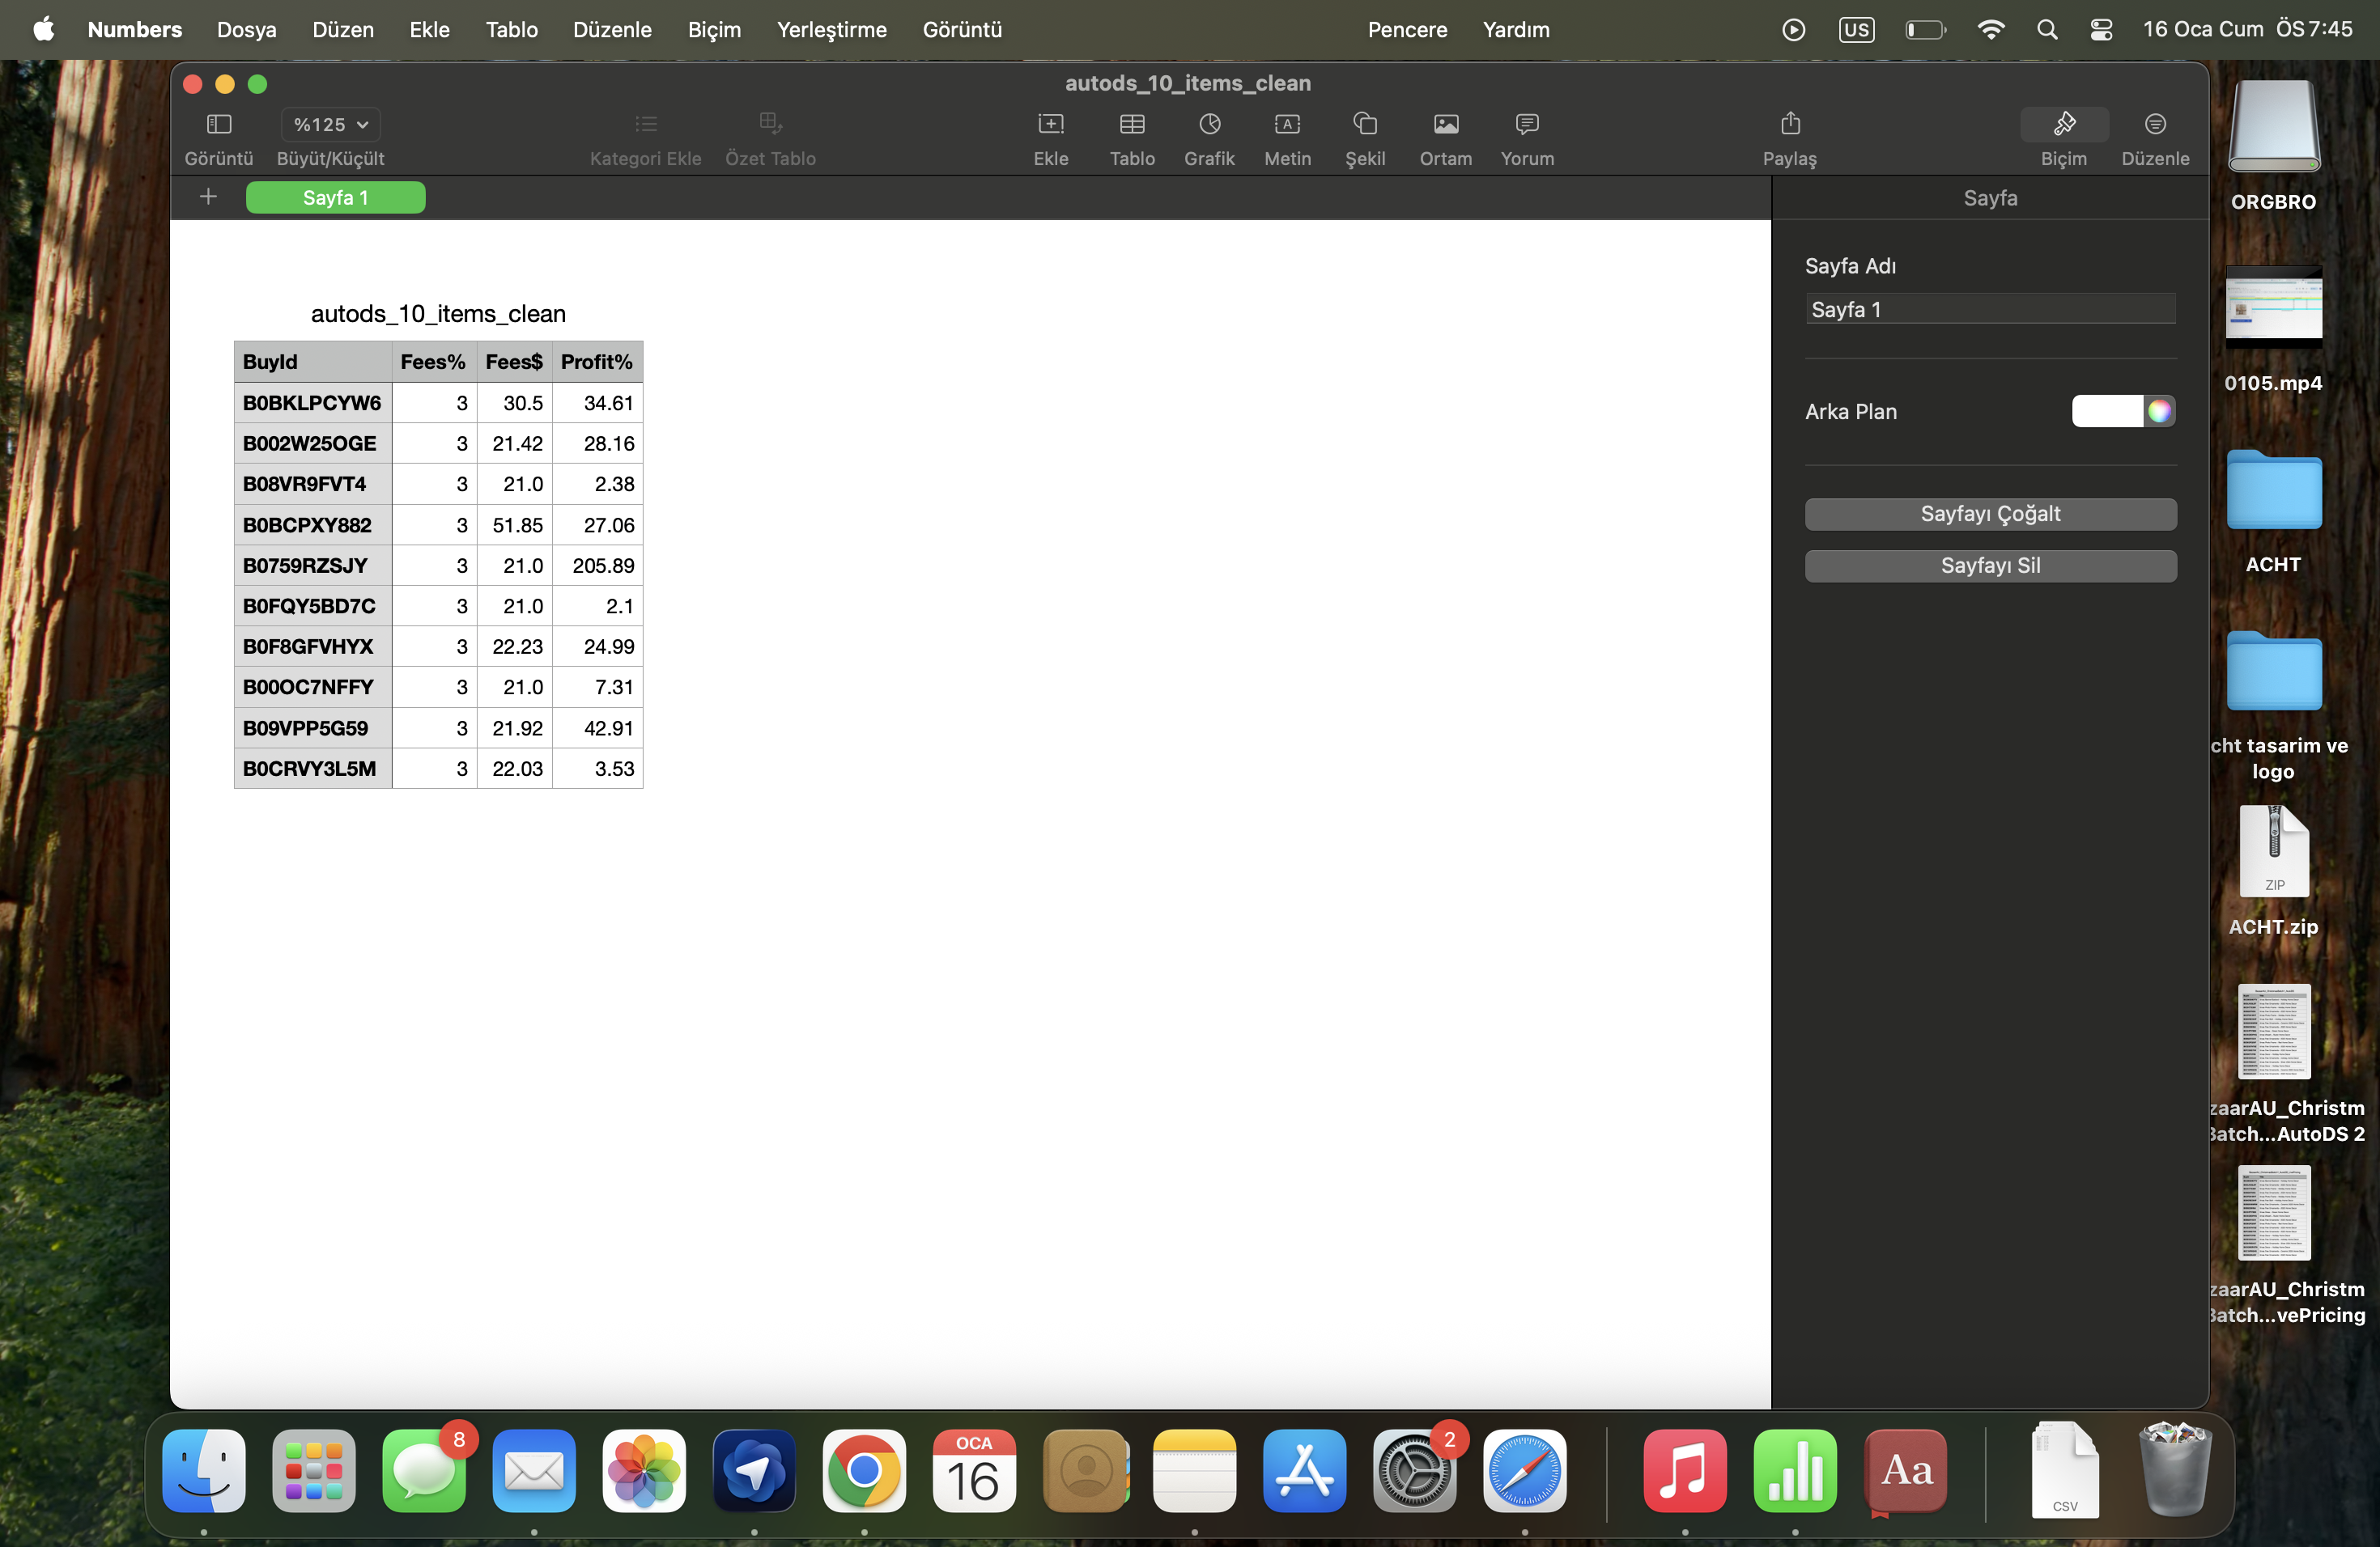Open Arka Plan background fill dropdown
The width and height of the screenshot is (2380, 1547).
point(2107,411)
